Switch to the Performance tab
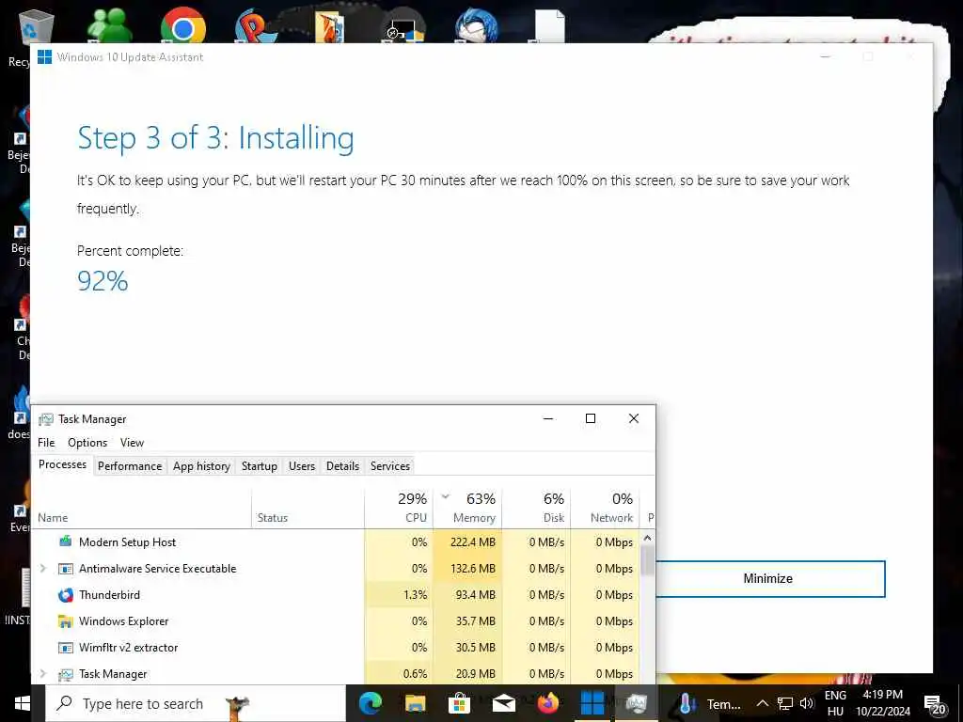The width and height of the screenshot is (963, 722). click(x=130, y=466)
